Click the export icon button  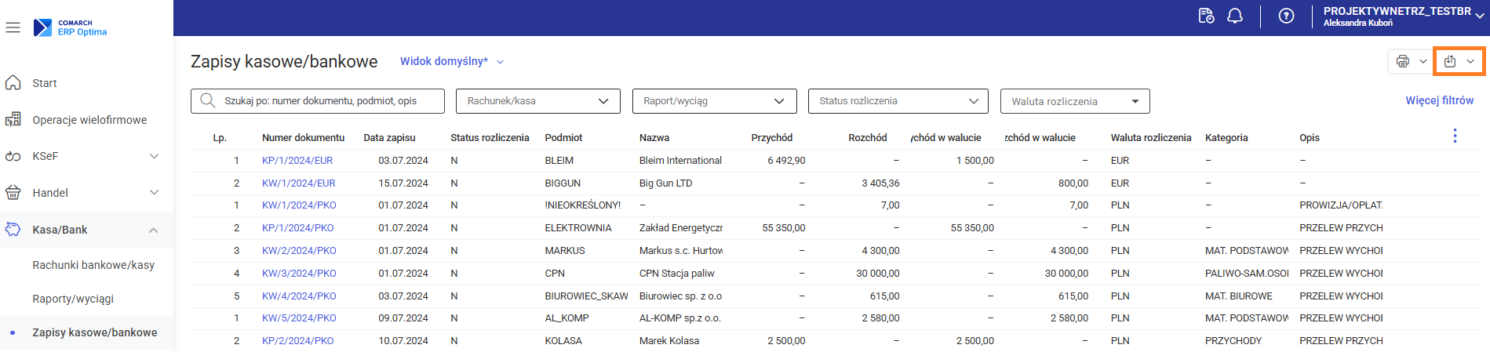pyautogui.click(x=1450, y=61)
